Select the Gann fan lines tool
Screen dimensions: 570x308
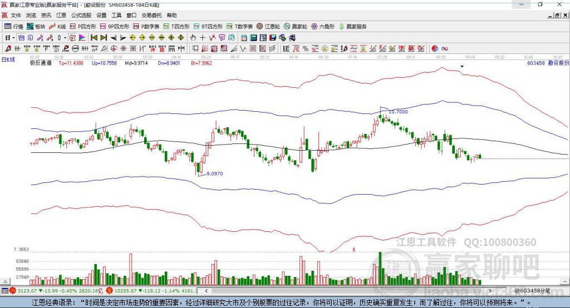tap(204, 48)
